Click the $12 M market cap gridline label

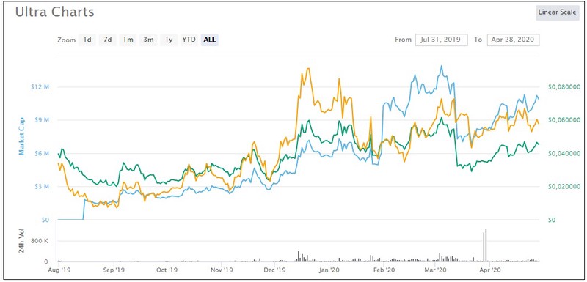tap(40, 87)
